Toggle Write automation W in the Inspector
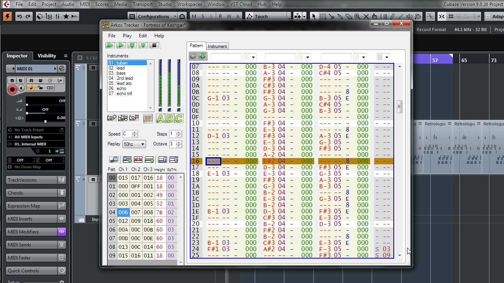Image resolution: width=504 pixels, height=283 pixels. [x=40, y=81]
